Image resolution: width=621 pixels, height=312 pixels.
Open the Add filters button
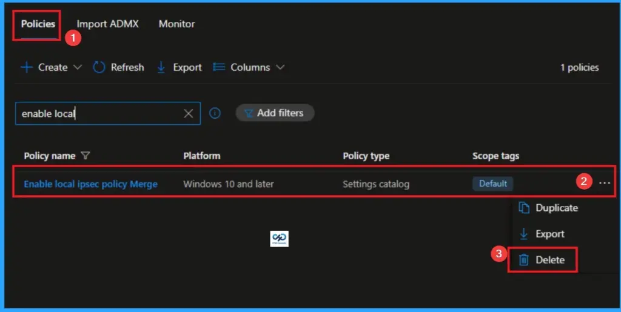(x=275, y=113)
